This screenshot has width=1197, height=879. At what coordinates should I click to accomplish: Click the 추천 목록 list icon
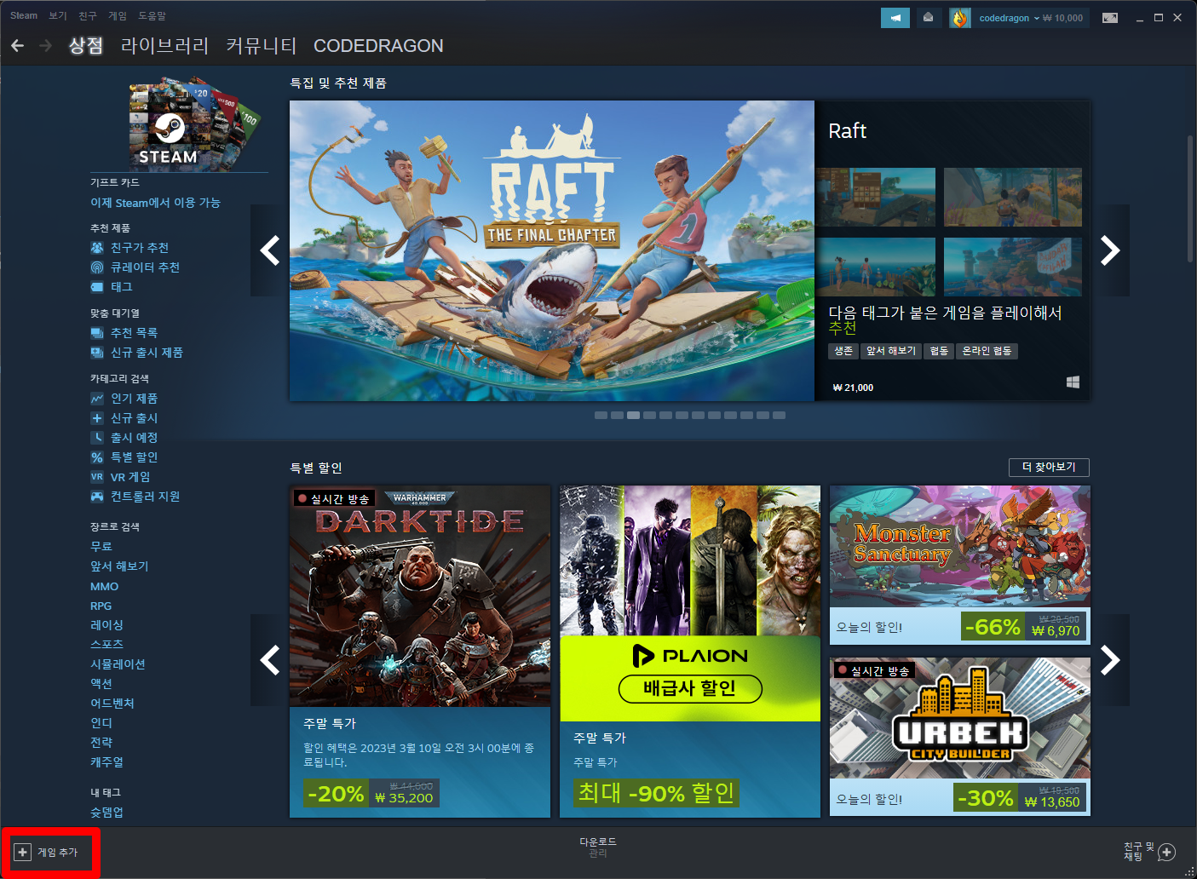(x=97, y=333)
